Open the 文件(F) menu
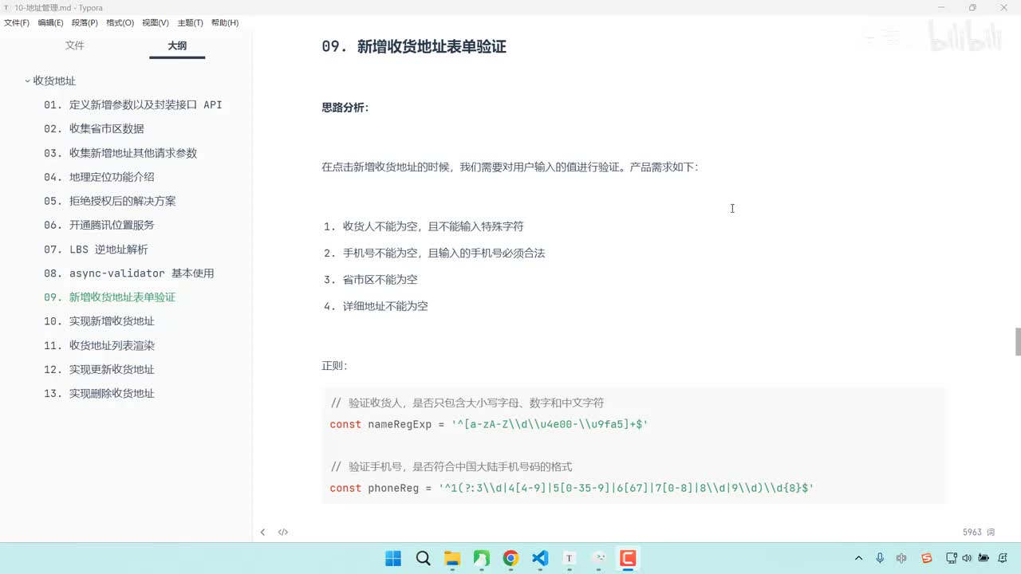 (16, 23)
